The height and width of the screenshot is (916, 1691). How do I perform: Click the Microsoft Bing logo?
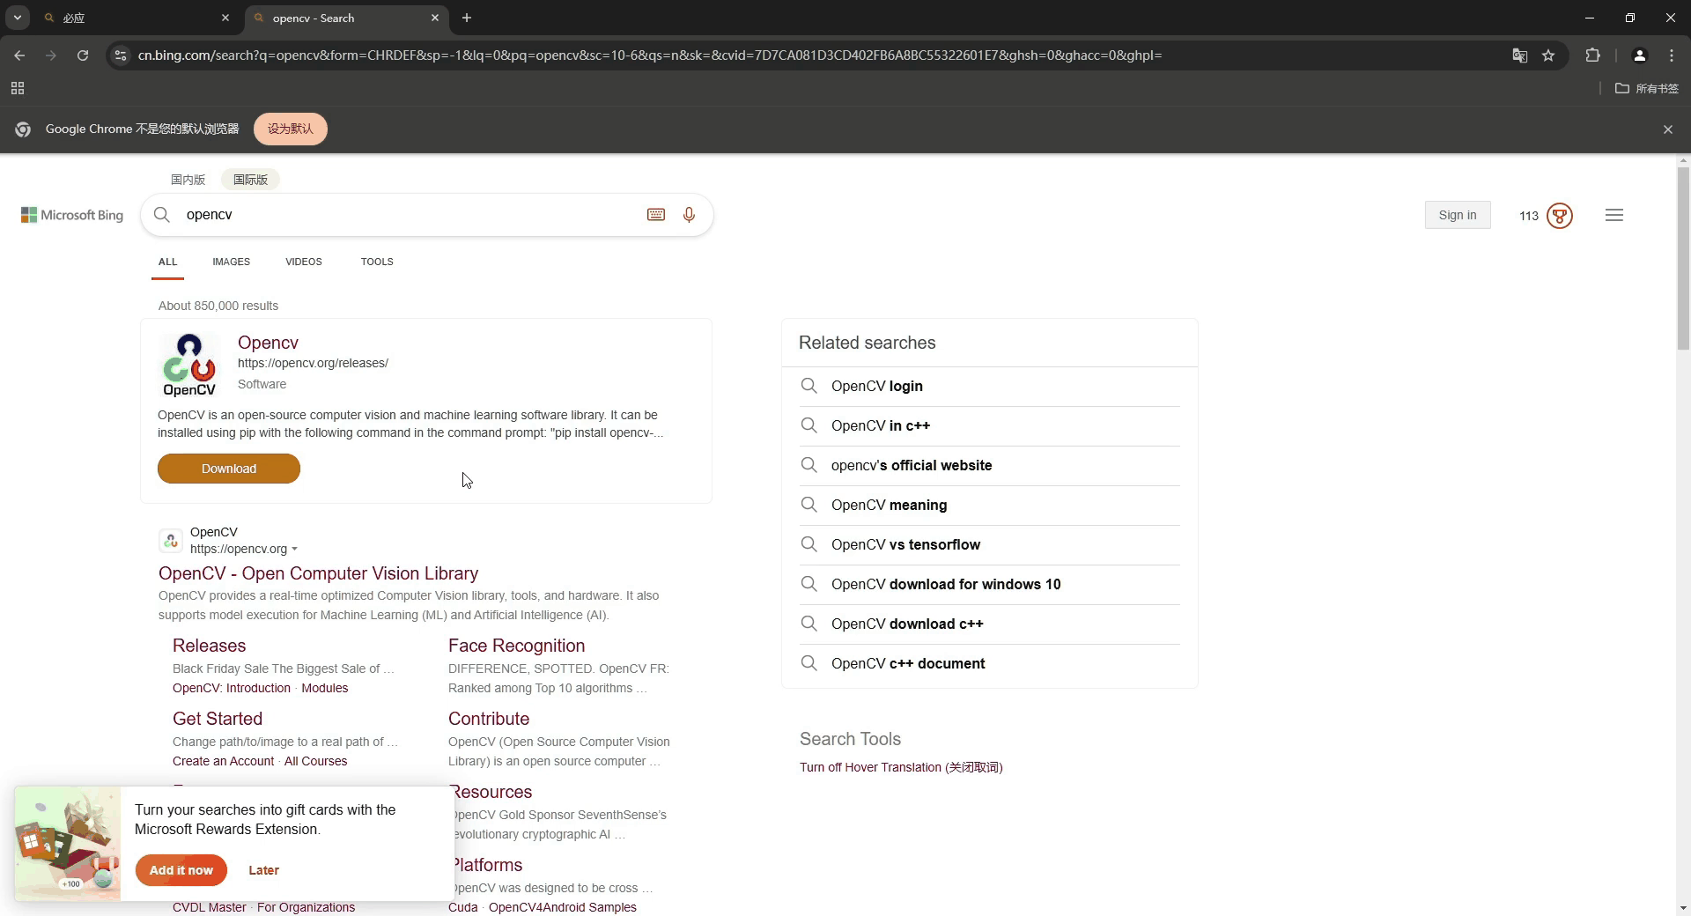(x=72, y=215)
